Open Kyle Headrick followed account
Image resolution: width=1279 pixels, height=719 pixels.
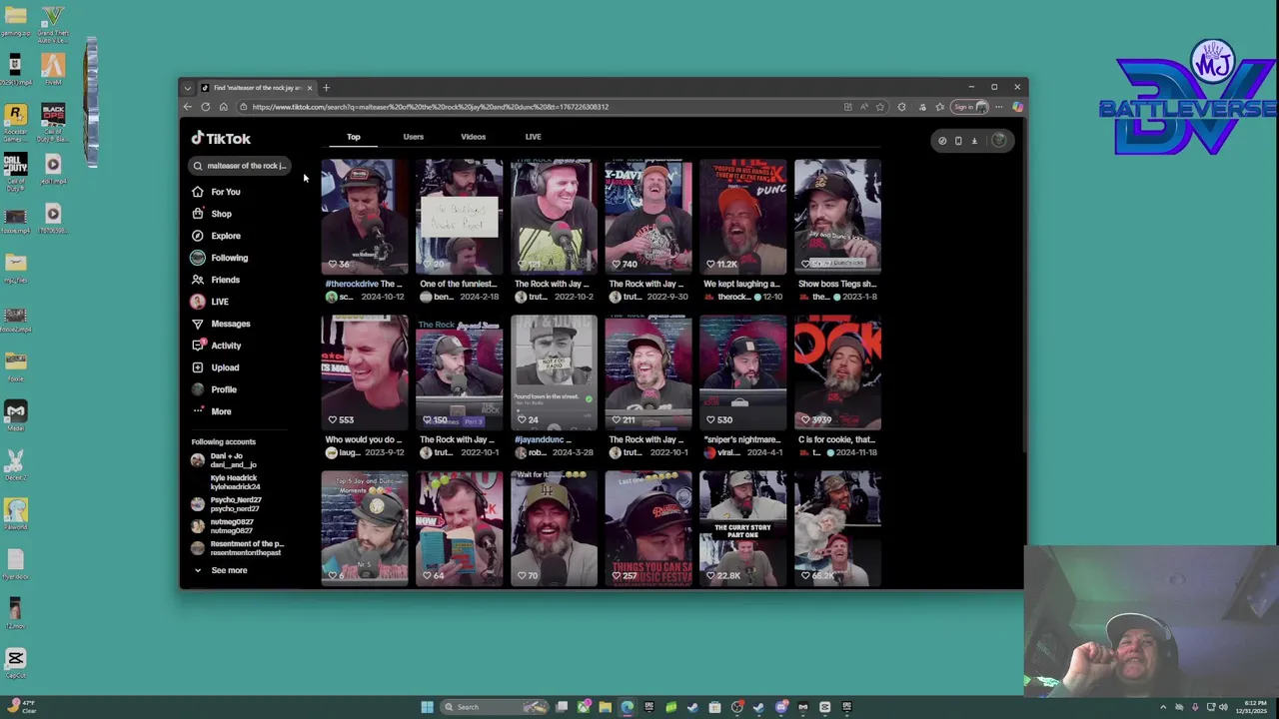[x=233, y=482]
